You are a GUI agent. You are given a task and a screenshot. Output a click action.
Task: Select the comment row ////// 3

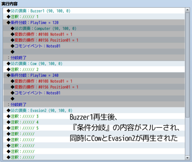[94, 116]
